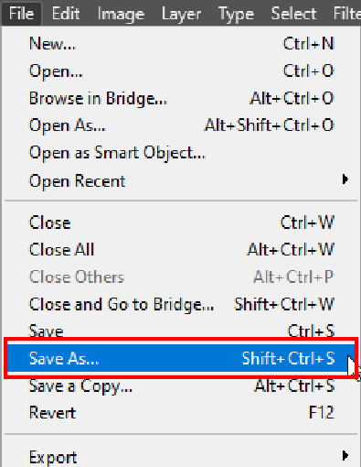Choose Browse in Bridge
361x467 pixels.
tap(181, 98)
